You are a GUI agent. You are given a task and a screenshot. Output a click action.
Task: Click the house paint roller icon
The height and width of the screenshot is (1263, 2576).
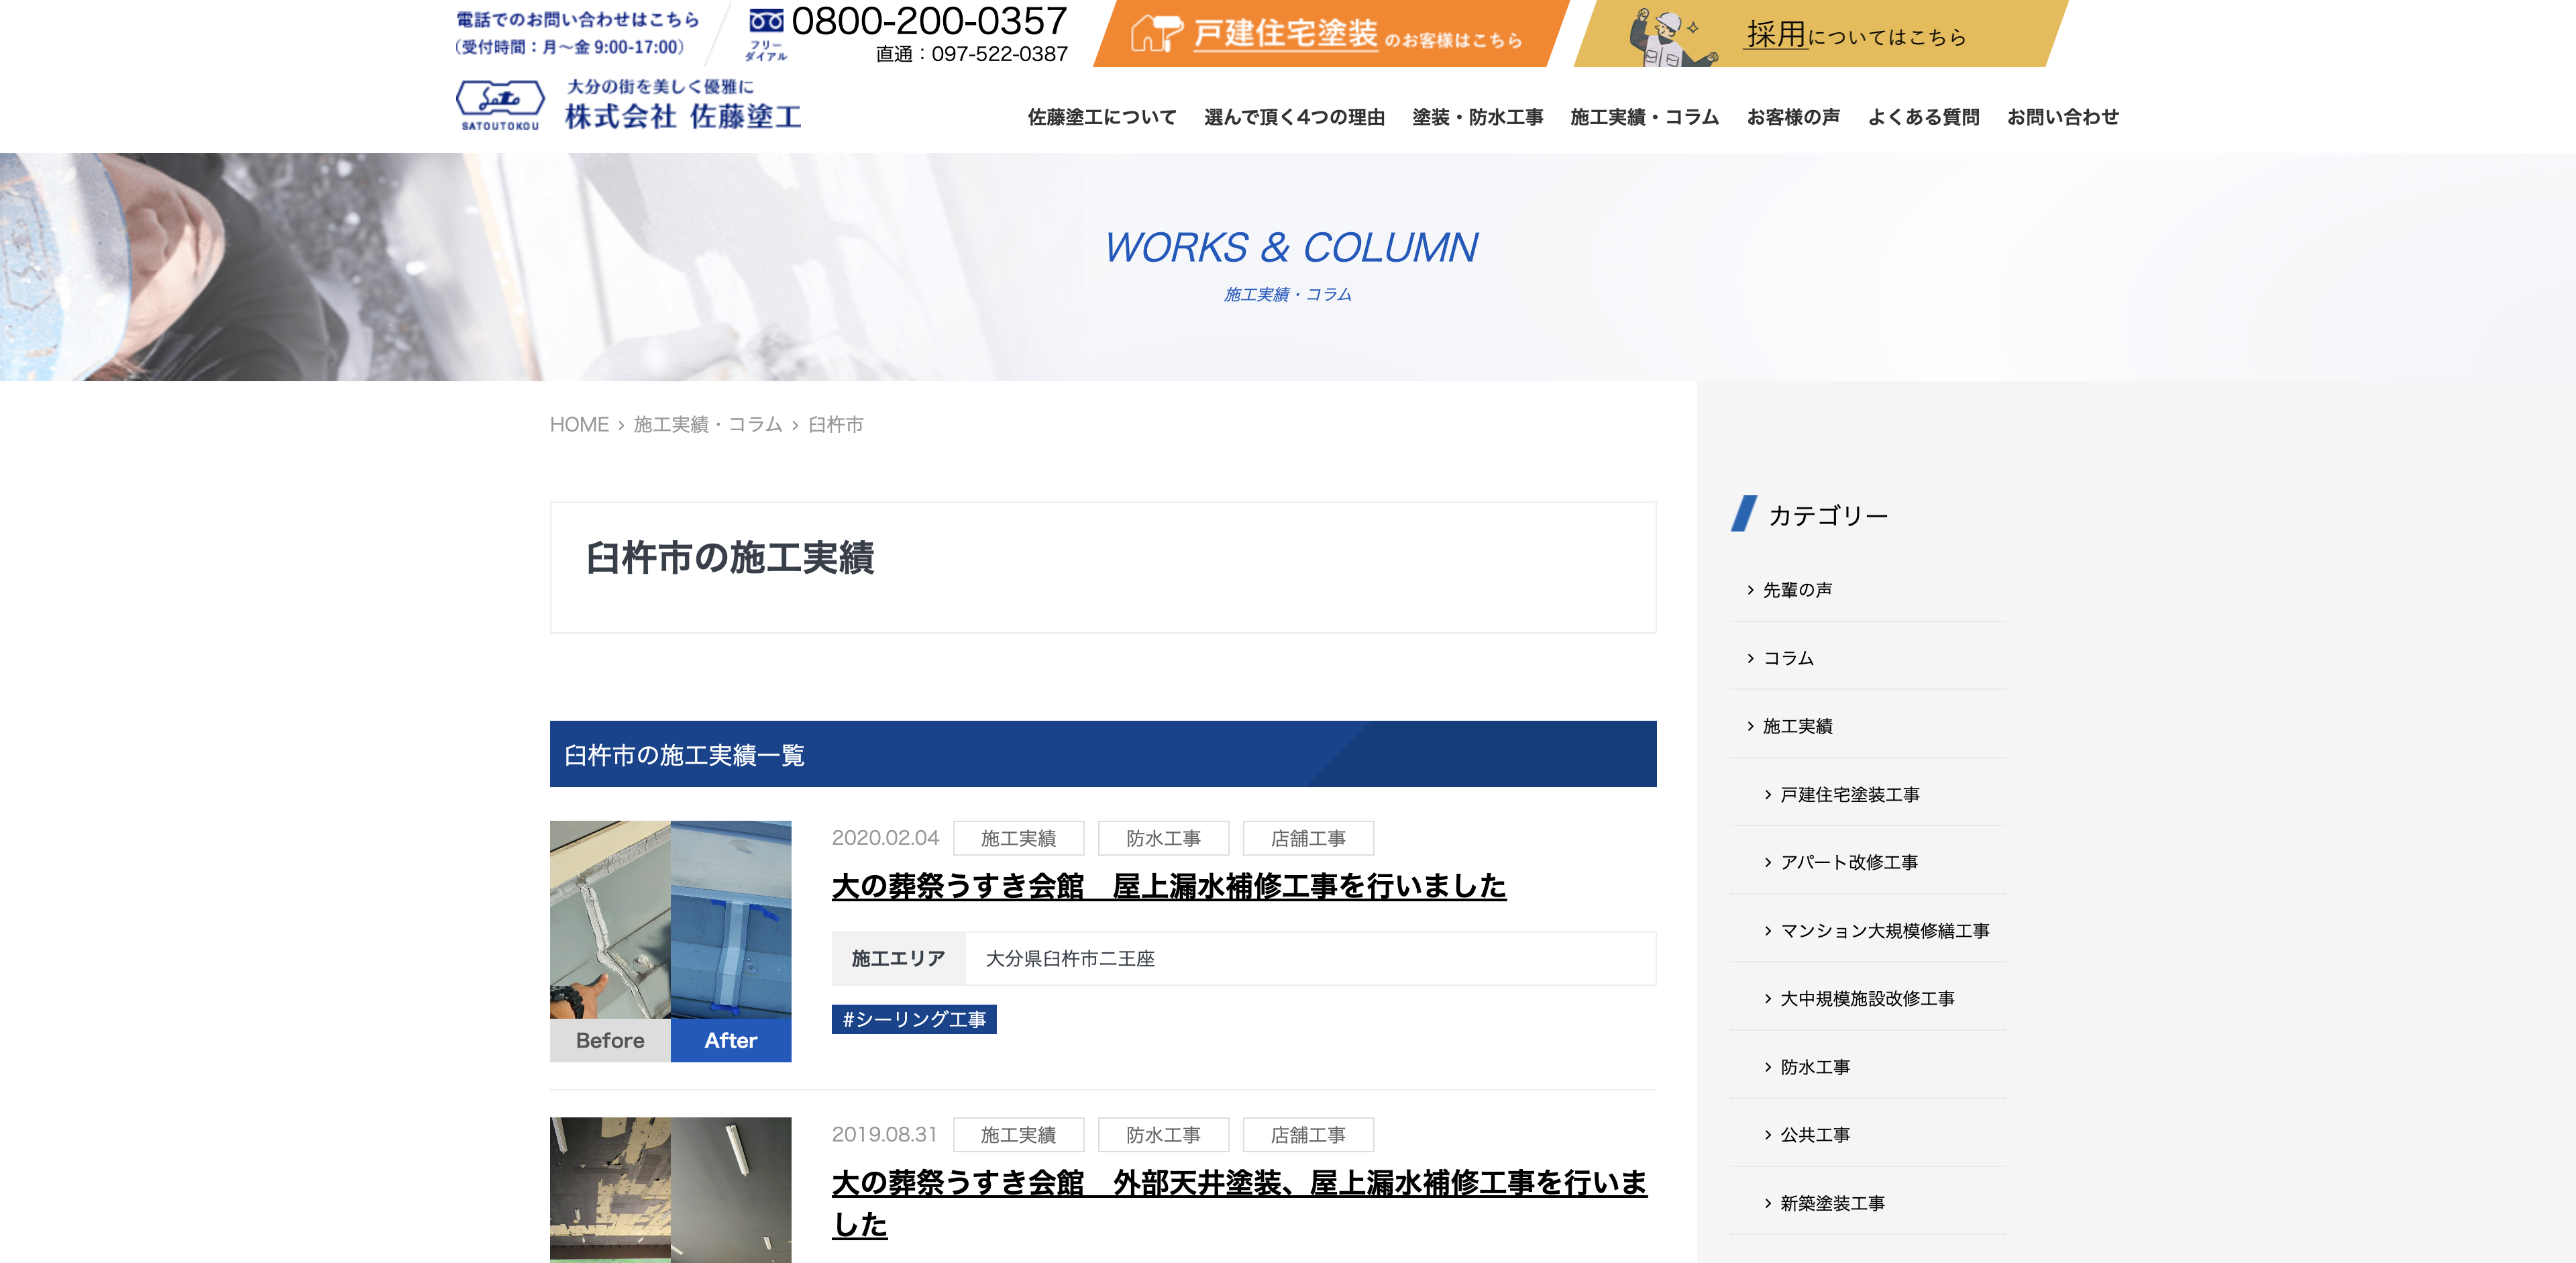coord(1156,33)
